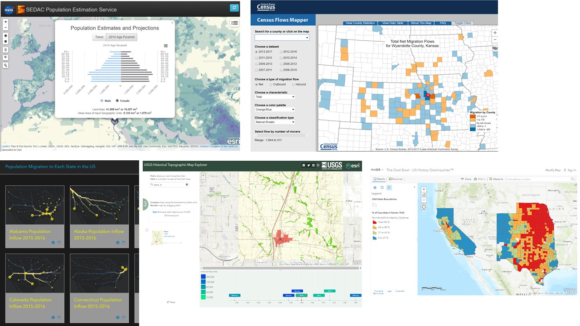Click the open-window icon on Alaska card
The width and height of the screenshot is (580, 326).
(124, 242)
